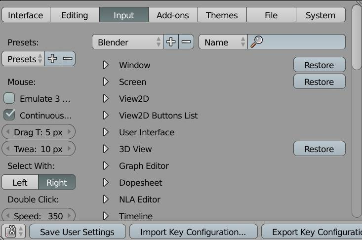Click Save User Settings button

77,232
